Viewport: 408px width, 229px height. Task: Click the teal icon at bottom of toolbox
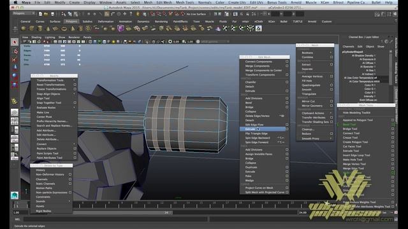pyautogui.click(x=15, y=195)
